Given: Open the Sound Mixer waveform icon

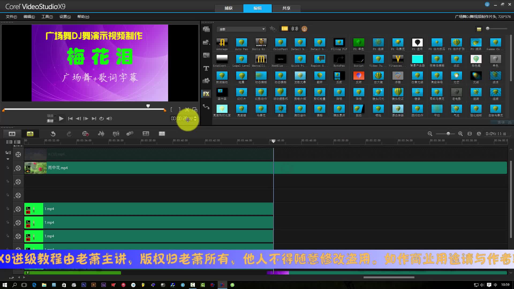Looking at the screenshot, I should pos(101,134).
